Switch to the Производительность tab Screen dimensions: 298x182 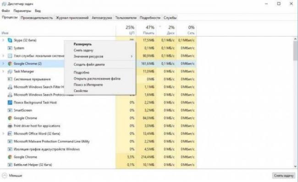[x=37, y=18]
